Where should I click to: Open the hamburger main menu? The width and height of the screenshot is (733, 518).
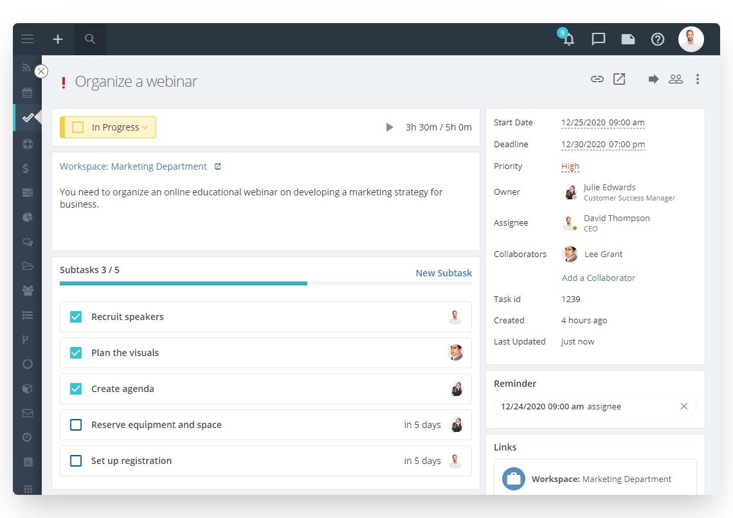pyautogui.click(x=27, y=39)
